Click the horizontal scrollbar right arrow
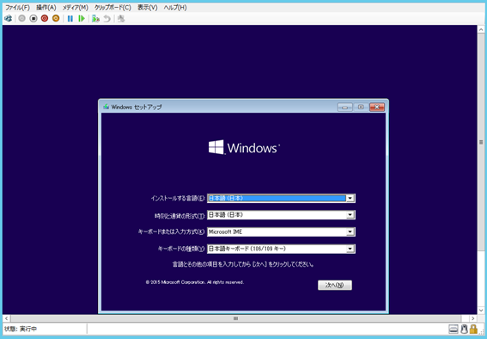 pyautogui.click(x=472, y=318)
